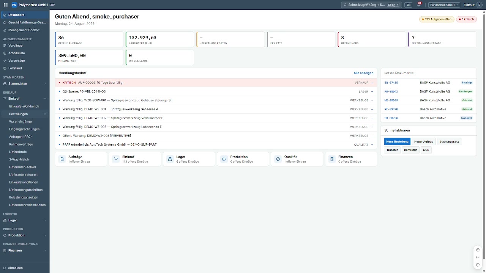The height and width of the screenshot is (273, 486).
Task: Click the Produktion card gear icon
Action: click(224, 159)
